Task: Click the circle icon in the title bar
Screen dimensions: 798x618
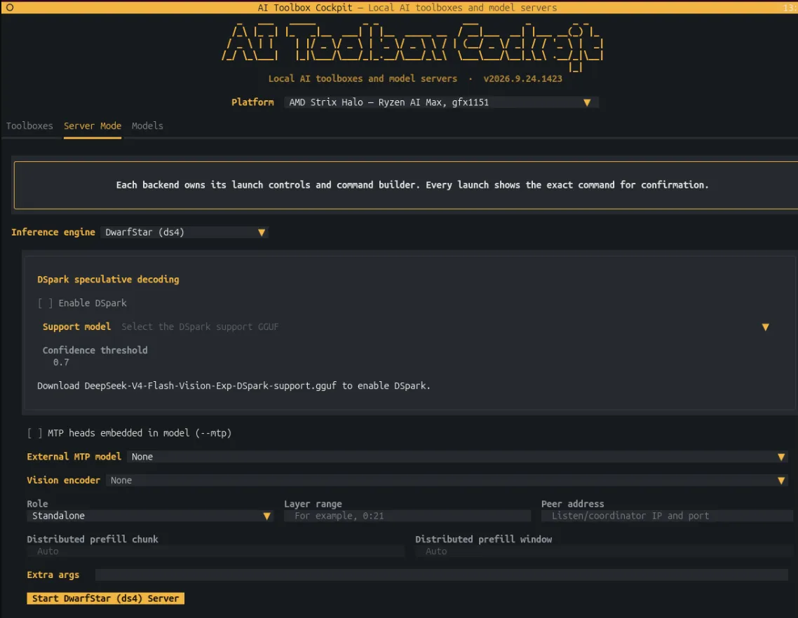Action: pos(10,8)
